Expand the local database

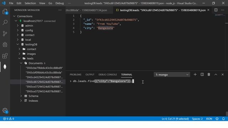[x=18, y=39]
